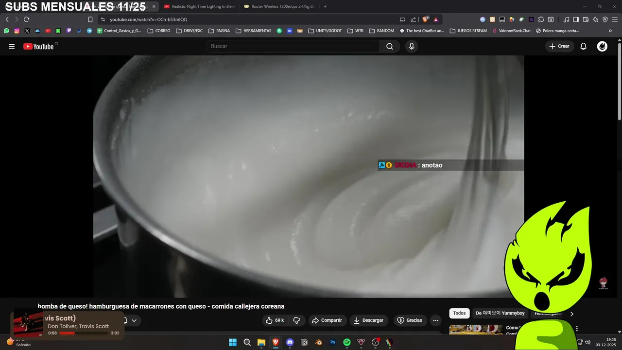Open the HERRAMIENTAS bookmarks folder
This screenshot has width=622, height=350.
click(x=254, y=31)
